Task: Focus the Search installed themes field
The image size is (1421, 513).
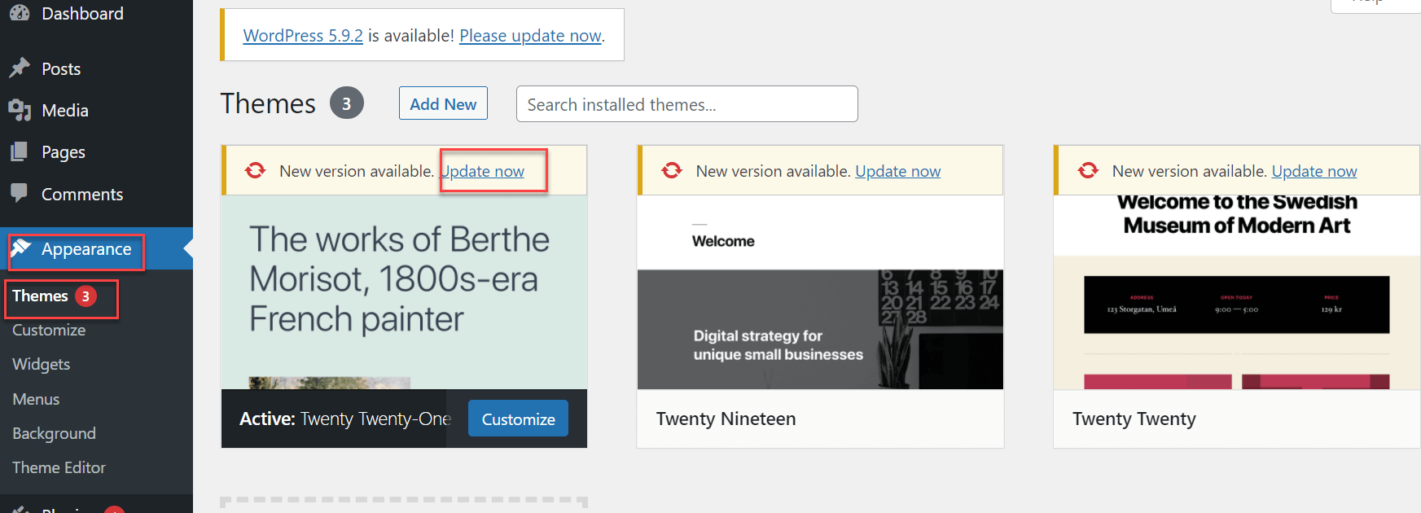Action: click(686, 104)
